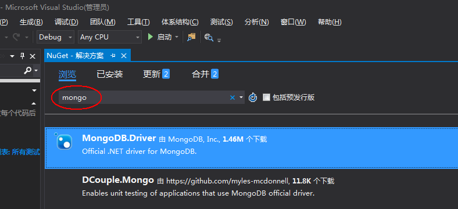Click the find in files toolbar icon
This screenshot has height=209, width=458.
[x=191, y=37]
